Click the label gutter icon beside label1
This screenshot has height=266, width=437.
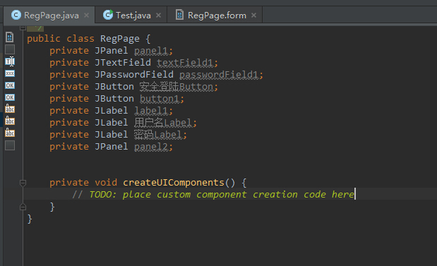click(x=10, y=109)
